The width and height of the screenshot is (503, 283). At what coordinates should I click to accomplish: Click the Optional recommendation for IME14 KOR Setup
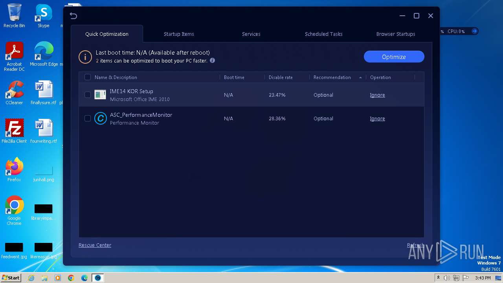tap(323, 95)
